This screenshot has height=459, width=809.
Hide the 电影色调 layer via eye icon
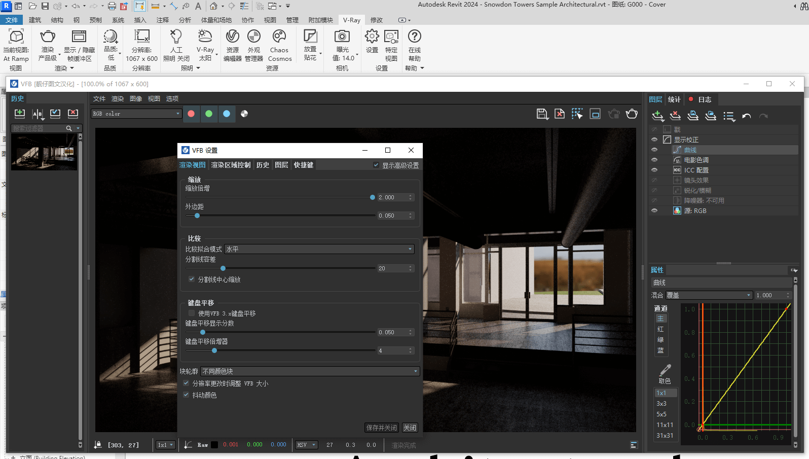[654, 160]
